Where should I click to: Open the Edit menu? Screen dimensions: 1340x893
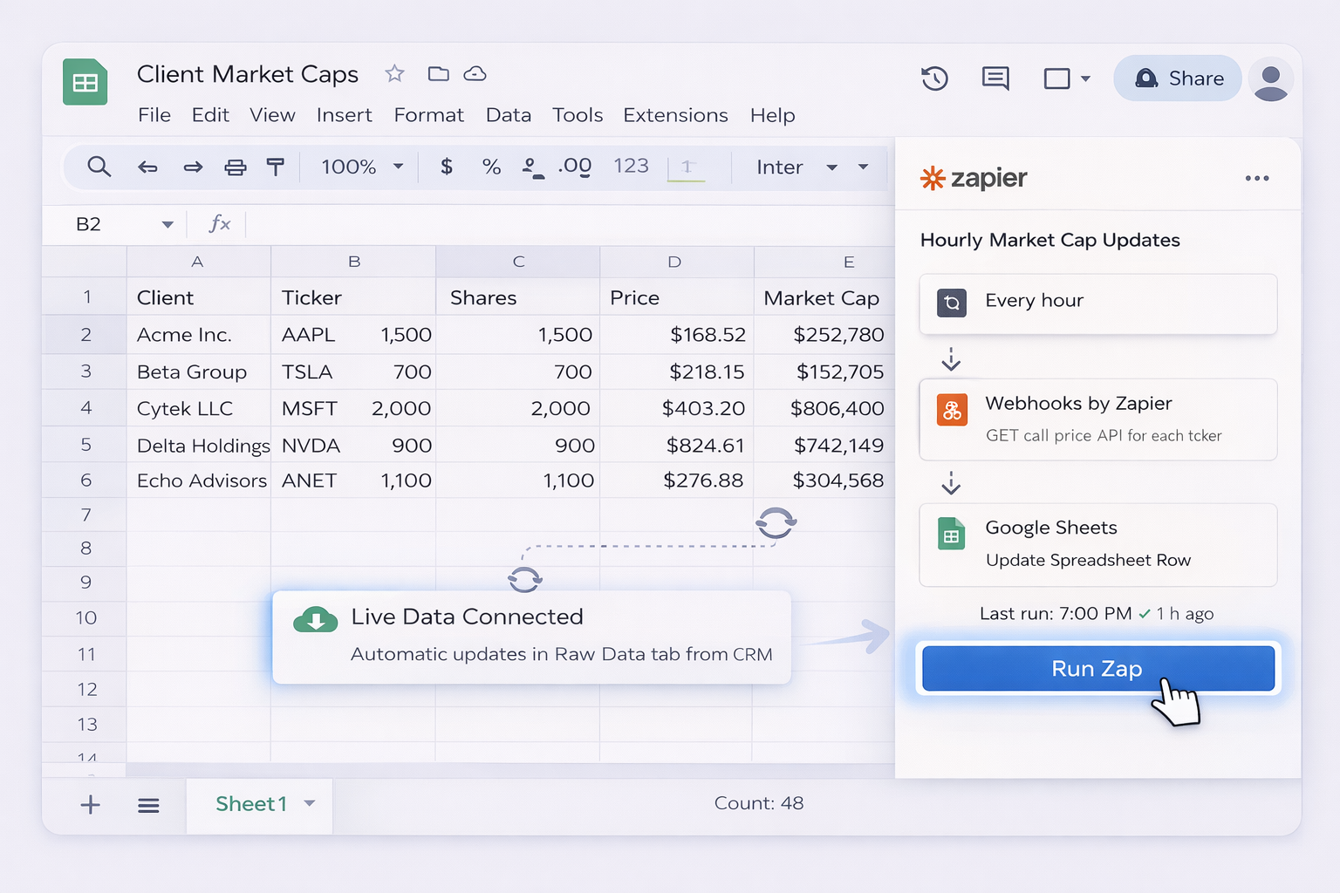(210, 115)
